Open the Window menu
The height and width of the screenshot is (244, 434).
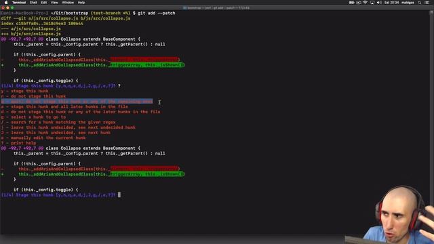point(68,3)
